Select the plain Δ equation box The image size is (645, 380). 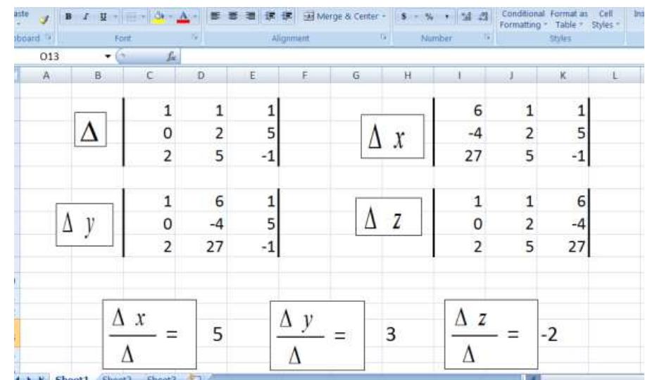(x=90, y=129)
